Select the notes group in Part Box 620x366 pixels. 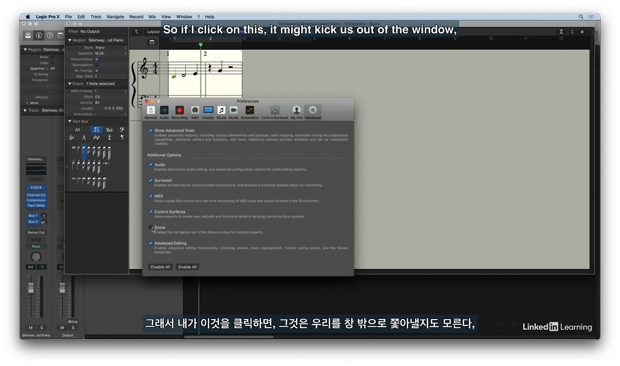[96, 130]
